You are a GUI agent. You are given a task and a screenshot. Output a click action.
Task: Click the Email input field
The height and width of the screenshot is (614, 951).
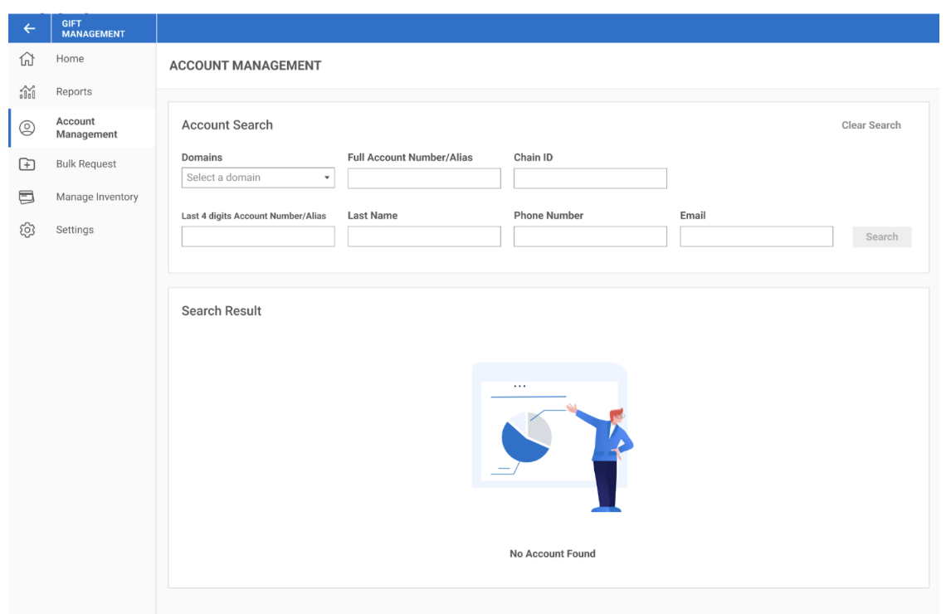(x=755, y=236)
